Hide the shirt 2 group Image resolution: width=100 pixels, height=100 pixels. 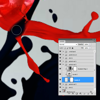pyautogui.click(x=60, y=87)
